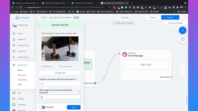The width and height of the screenshot is (198, 111).
Task: Click the Home sidebar icon
Action: pyautogui.click(x=14, y=33)
